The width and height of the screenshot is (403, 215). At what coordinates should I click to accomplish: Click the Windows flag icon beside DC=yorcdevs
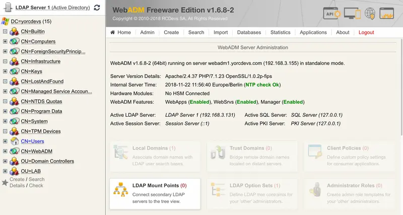[5, 21]
